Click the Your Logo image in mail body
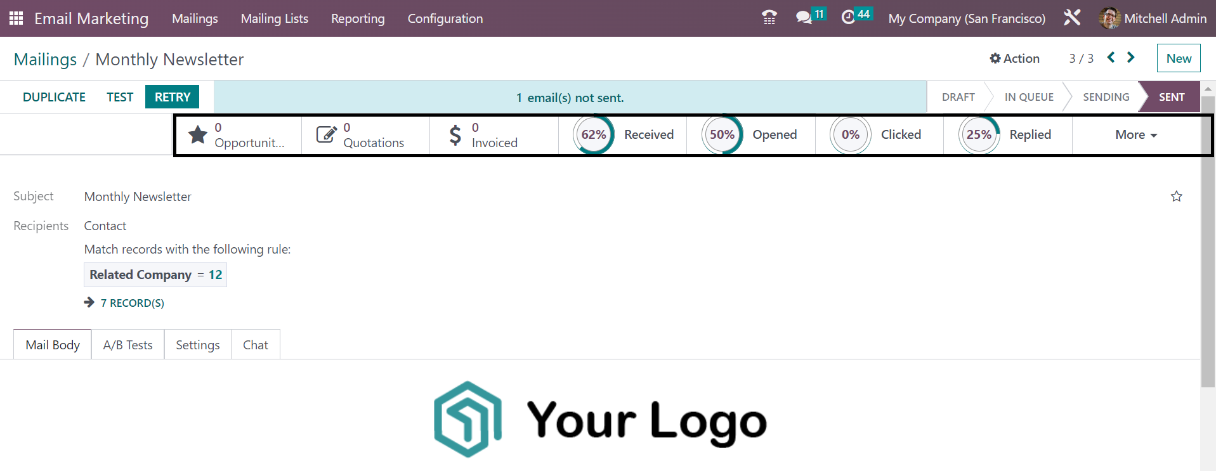 coord(600,419)
